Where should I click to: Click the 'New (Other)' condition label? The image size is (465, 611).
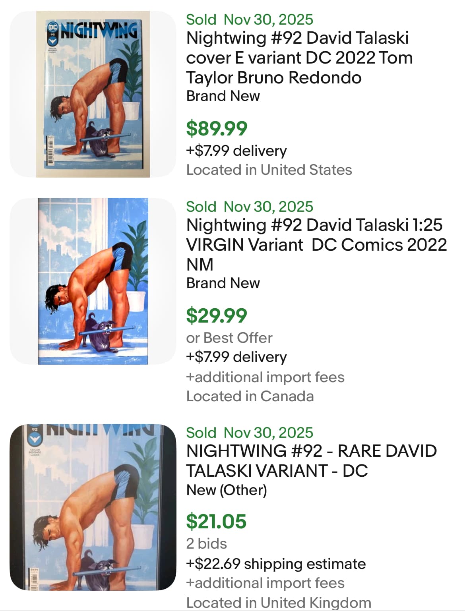tap(227, 490)
